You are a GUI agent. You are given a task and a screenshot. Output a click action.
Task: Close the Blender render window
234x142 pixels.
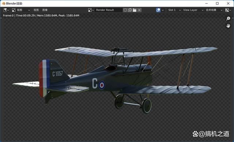[x=228, y=3]
